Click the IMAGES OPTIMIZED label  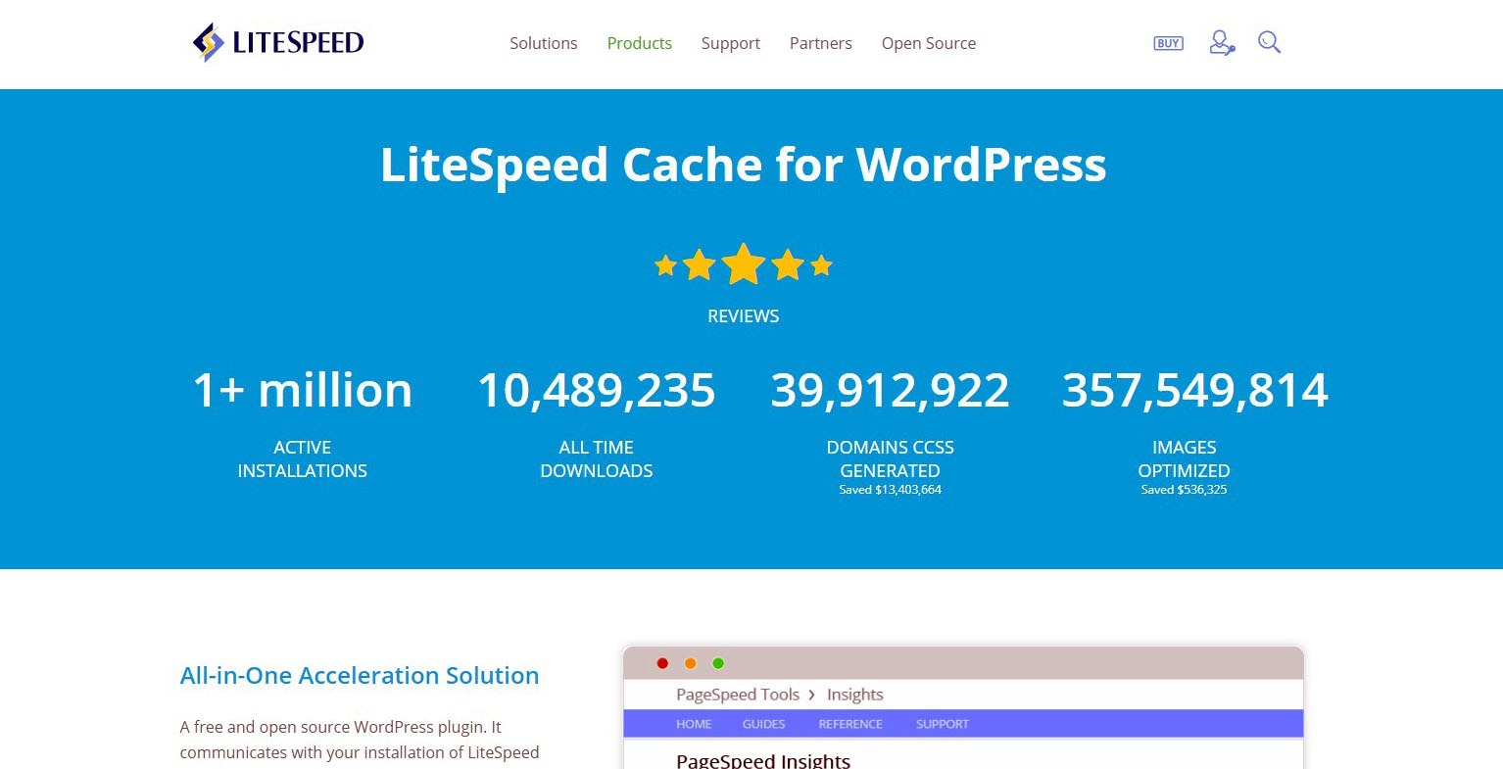[1185, 458]
